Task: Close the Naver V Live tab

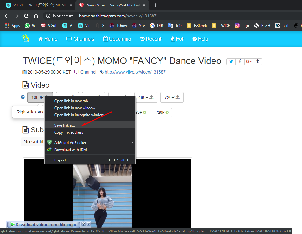Action: (x=144, y=5)
